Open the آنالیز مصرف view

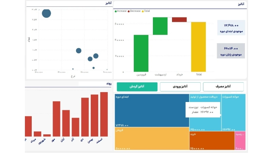223,87
